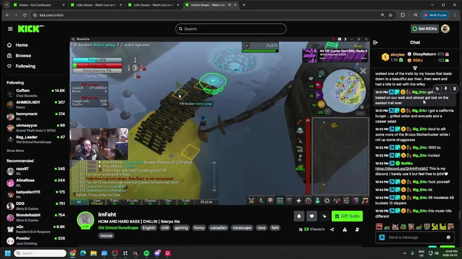
Task: Open Discord from the taskbar
Action: click(x=157, y=253)
